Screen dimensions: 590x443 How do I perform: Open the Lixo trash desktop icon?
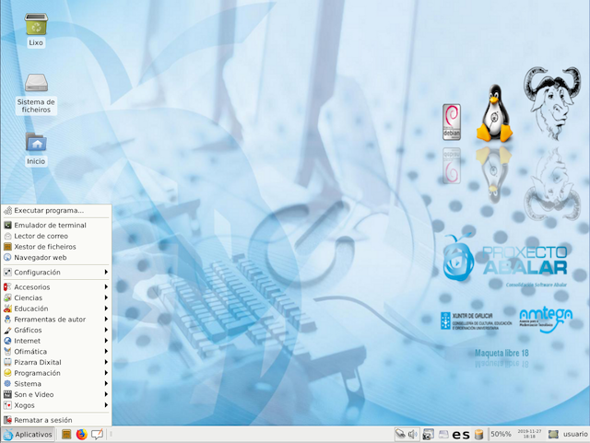point(36,26)
